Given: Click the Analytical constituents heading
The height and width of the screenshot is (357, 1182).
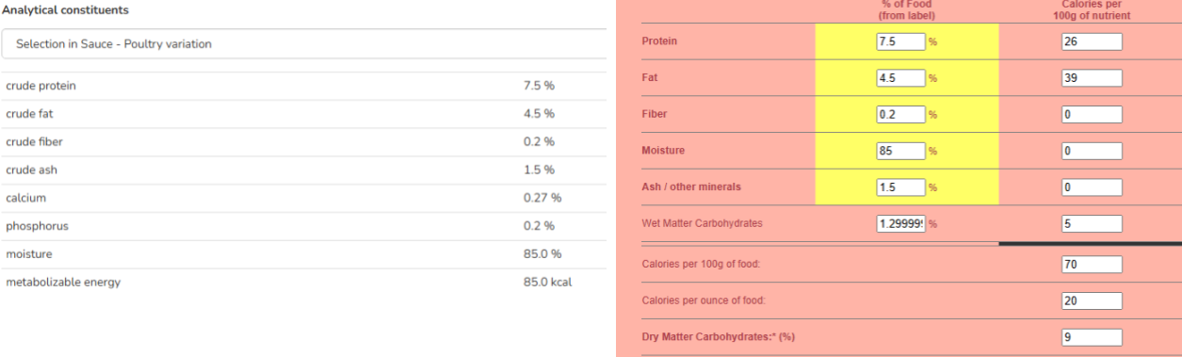Looking at the screenshot, I should 66,9.
